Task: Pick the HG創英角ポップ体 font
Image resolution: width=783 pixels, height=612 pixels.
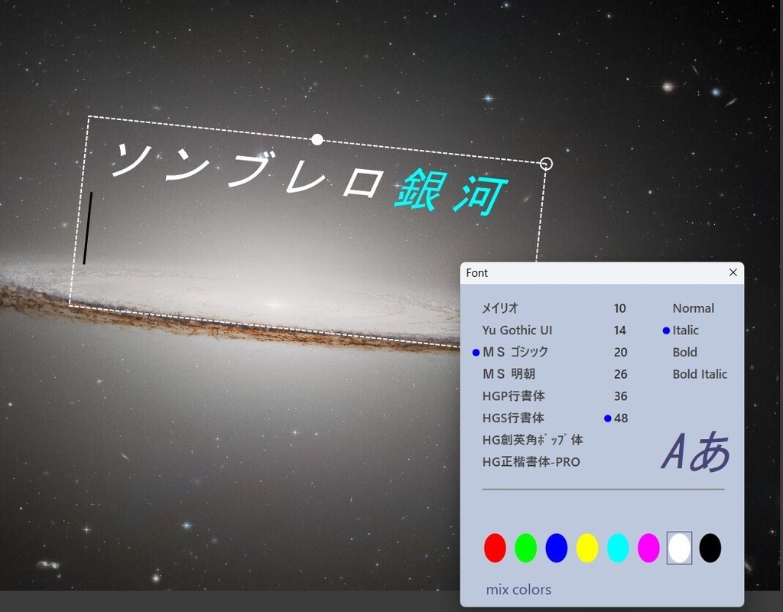Action: tap(532, 440)
